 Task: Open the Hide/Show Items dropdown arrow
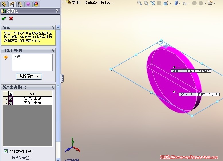click(189, 3)
